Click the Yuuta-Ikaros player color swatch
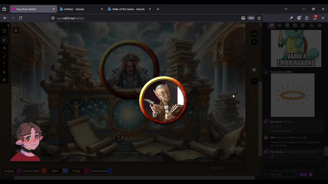 coord(110,171)
